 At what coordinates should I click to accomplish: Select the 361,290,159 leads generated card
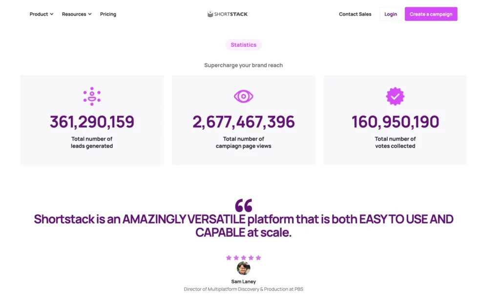tap(92, 120)
